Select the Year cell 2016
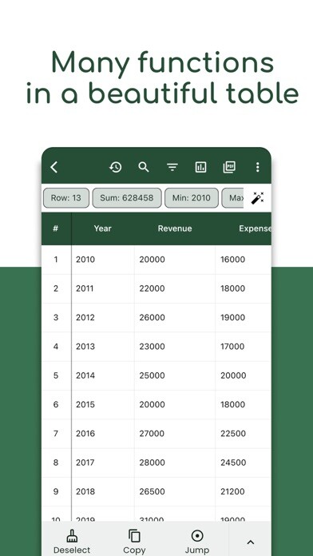This screenshot has width=313, height=556. 103,433
